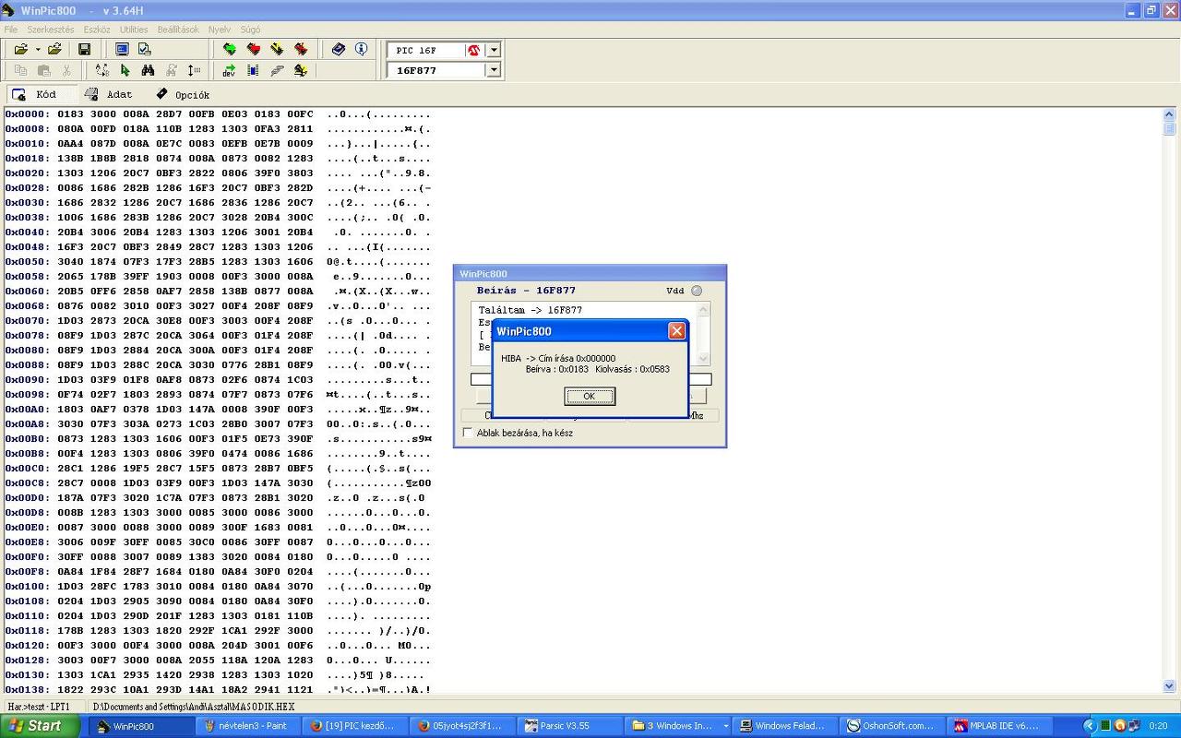Click the MASODIK.HEX file path in status bar

click(x=194, y=707)
